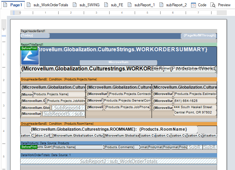Select the {Products.Projects.Contractor} field
This screenshot has width=235, height=170.
tap(130, 94)
